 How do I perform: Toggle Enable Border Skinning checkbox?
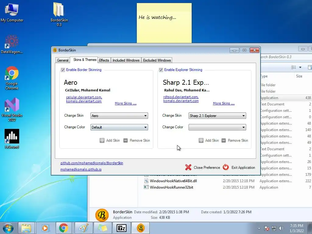[x=63, y=70]
